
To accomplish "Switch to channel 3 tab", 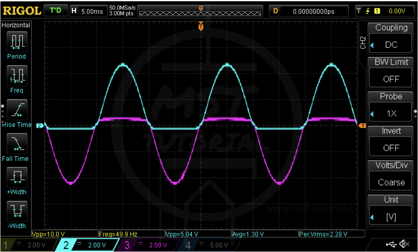I will [x=146, y=245].
